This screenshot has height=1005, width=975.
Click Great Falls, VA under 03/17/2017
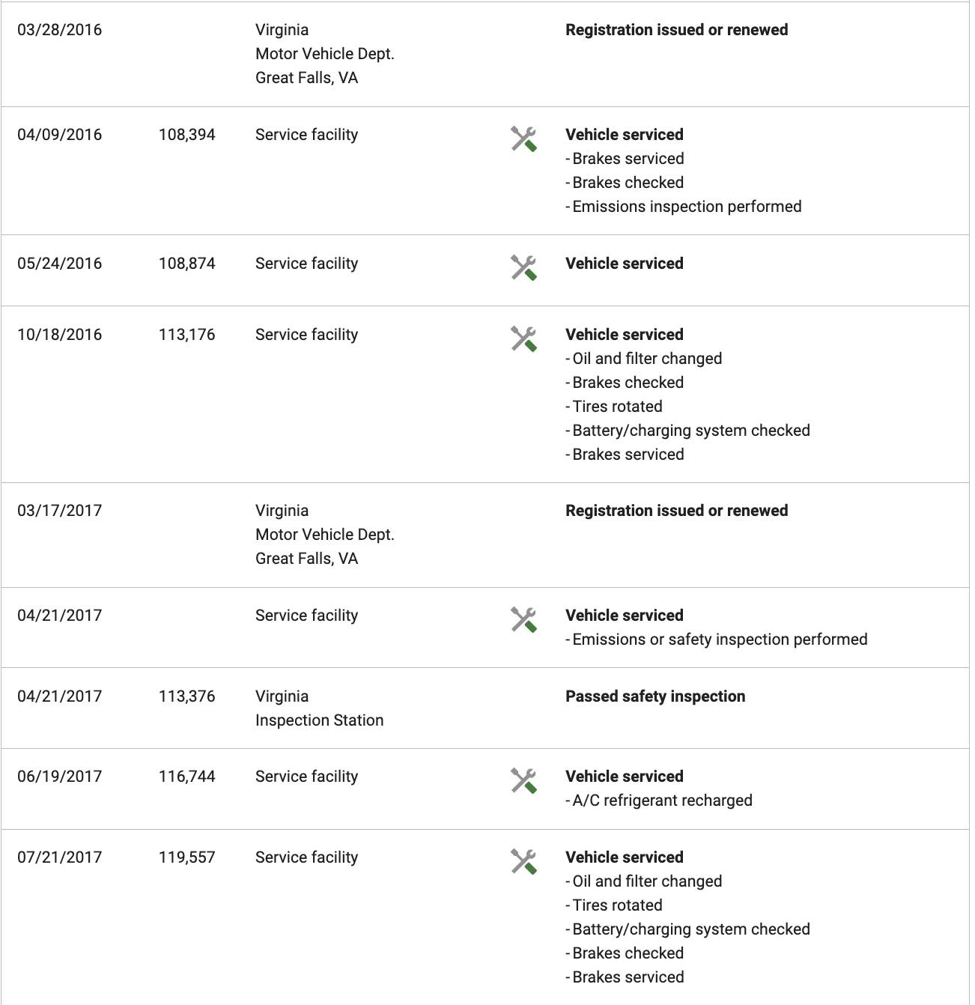click(306, 559)
